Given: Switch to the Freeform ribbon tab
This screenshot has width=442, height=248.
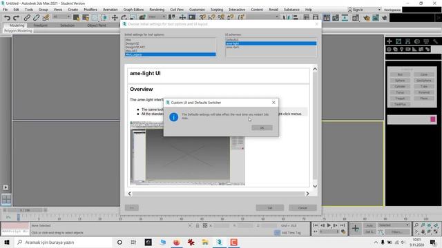Looking at the screenshot, I should (x=40, y=25).
